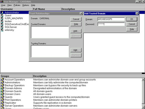Select the Guest username text
Image resolution: width=145 pixels, height=109 pixels.
pyautogui.click(x=8, y=15)
